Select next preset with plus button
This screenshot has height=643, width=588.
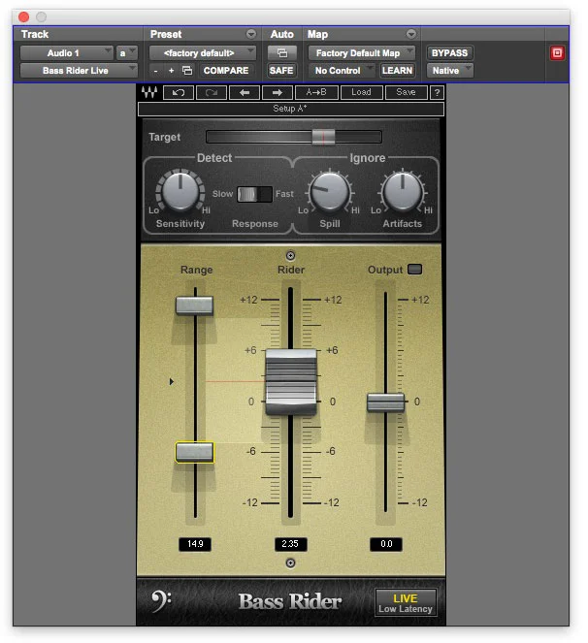point(171,71)
